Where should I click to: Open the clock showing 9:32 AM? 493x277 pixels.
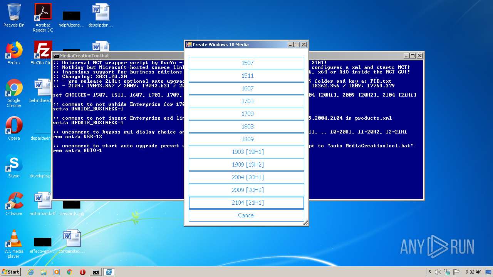[x=473, y=272]
